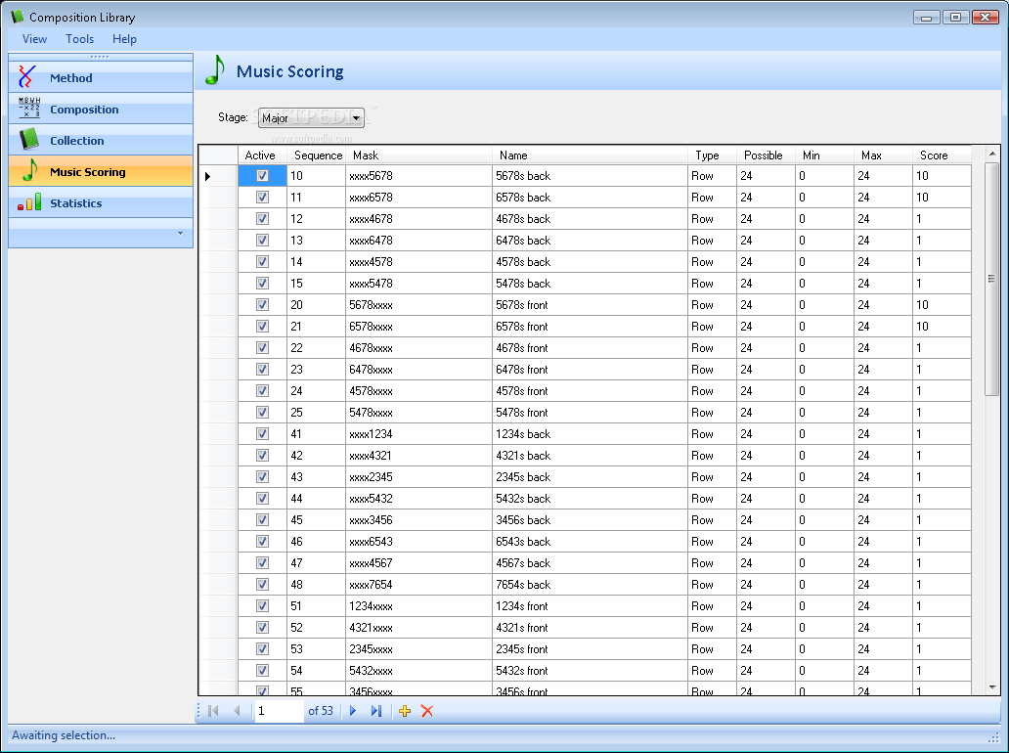This screenshot has height=753, width=1009.
Task: Select the Collection book icon
Action: (29, 140)
